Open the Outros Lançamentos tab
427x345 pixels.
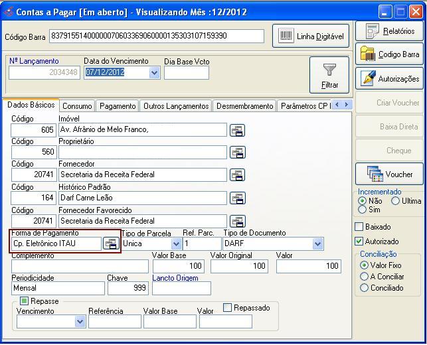coord(176,106)
